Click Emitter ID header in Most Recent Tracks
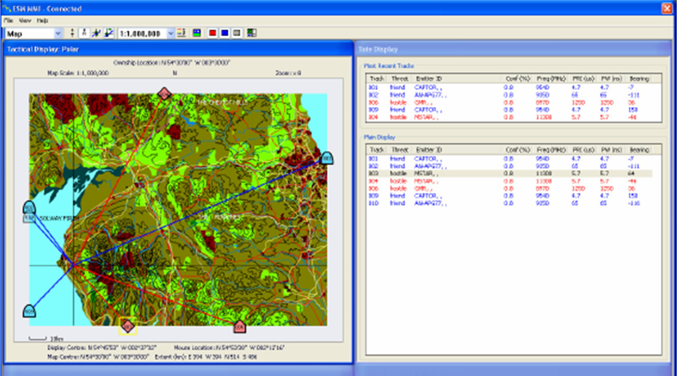The height and width of the screenshot is (376, 677). pyautogui.click(x=428, y=78)
